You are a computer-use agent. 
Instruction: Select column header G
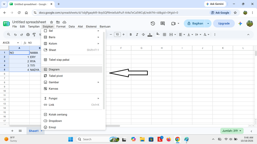coord(141,48)
